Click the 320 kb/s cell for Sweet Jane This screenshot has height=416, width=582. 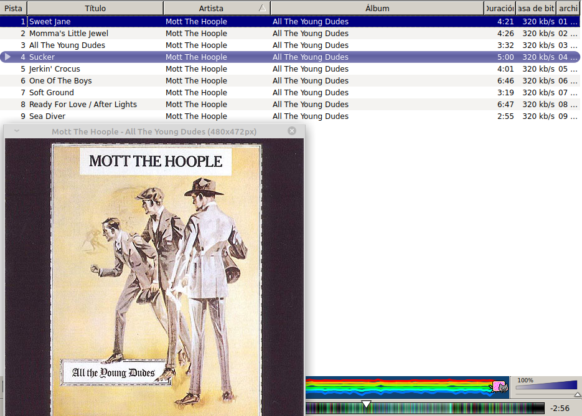click(x=538, y=22)
